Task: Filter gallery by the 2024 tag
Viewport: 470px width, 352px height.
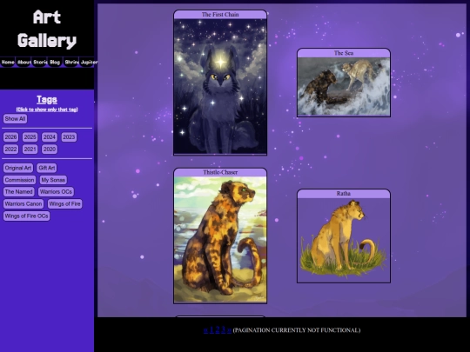Action: point(50,137)
